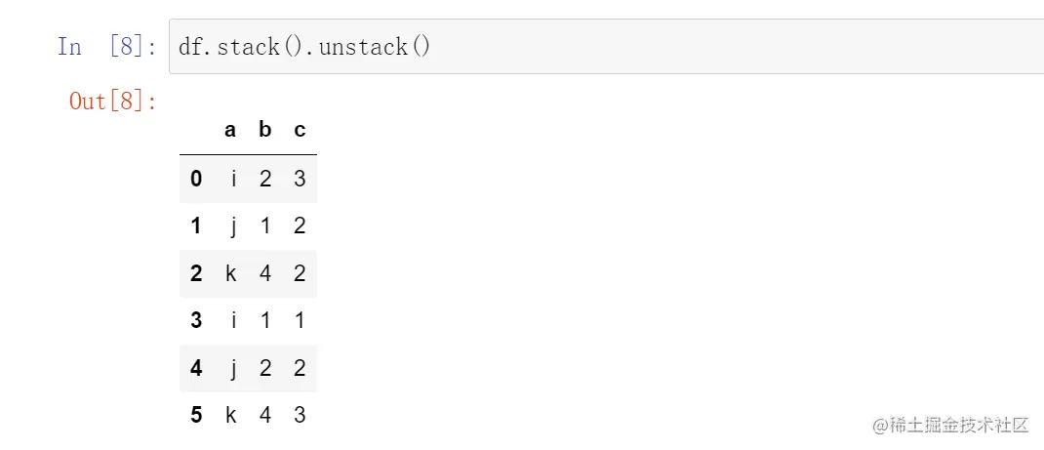Click row index 0 in the table

click(196, 179)
